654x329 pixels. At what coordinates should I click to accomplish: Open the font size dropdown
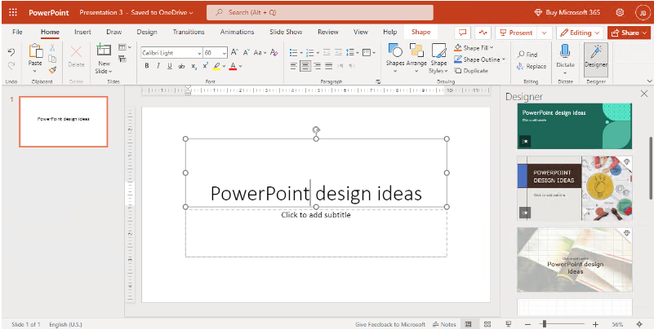223,52
